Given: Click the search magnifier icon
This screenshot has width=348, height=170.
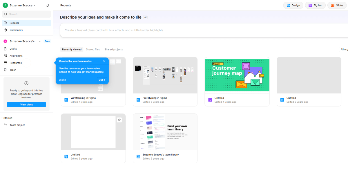Looking at the screenshot, I should pyautogui.click(x=6, y=14).
